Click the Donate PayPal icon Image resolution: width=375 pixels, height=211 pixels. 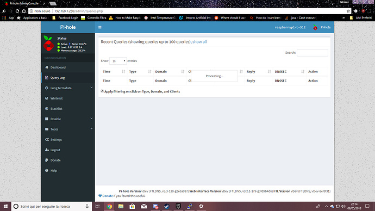tap(47, 160)
